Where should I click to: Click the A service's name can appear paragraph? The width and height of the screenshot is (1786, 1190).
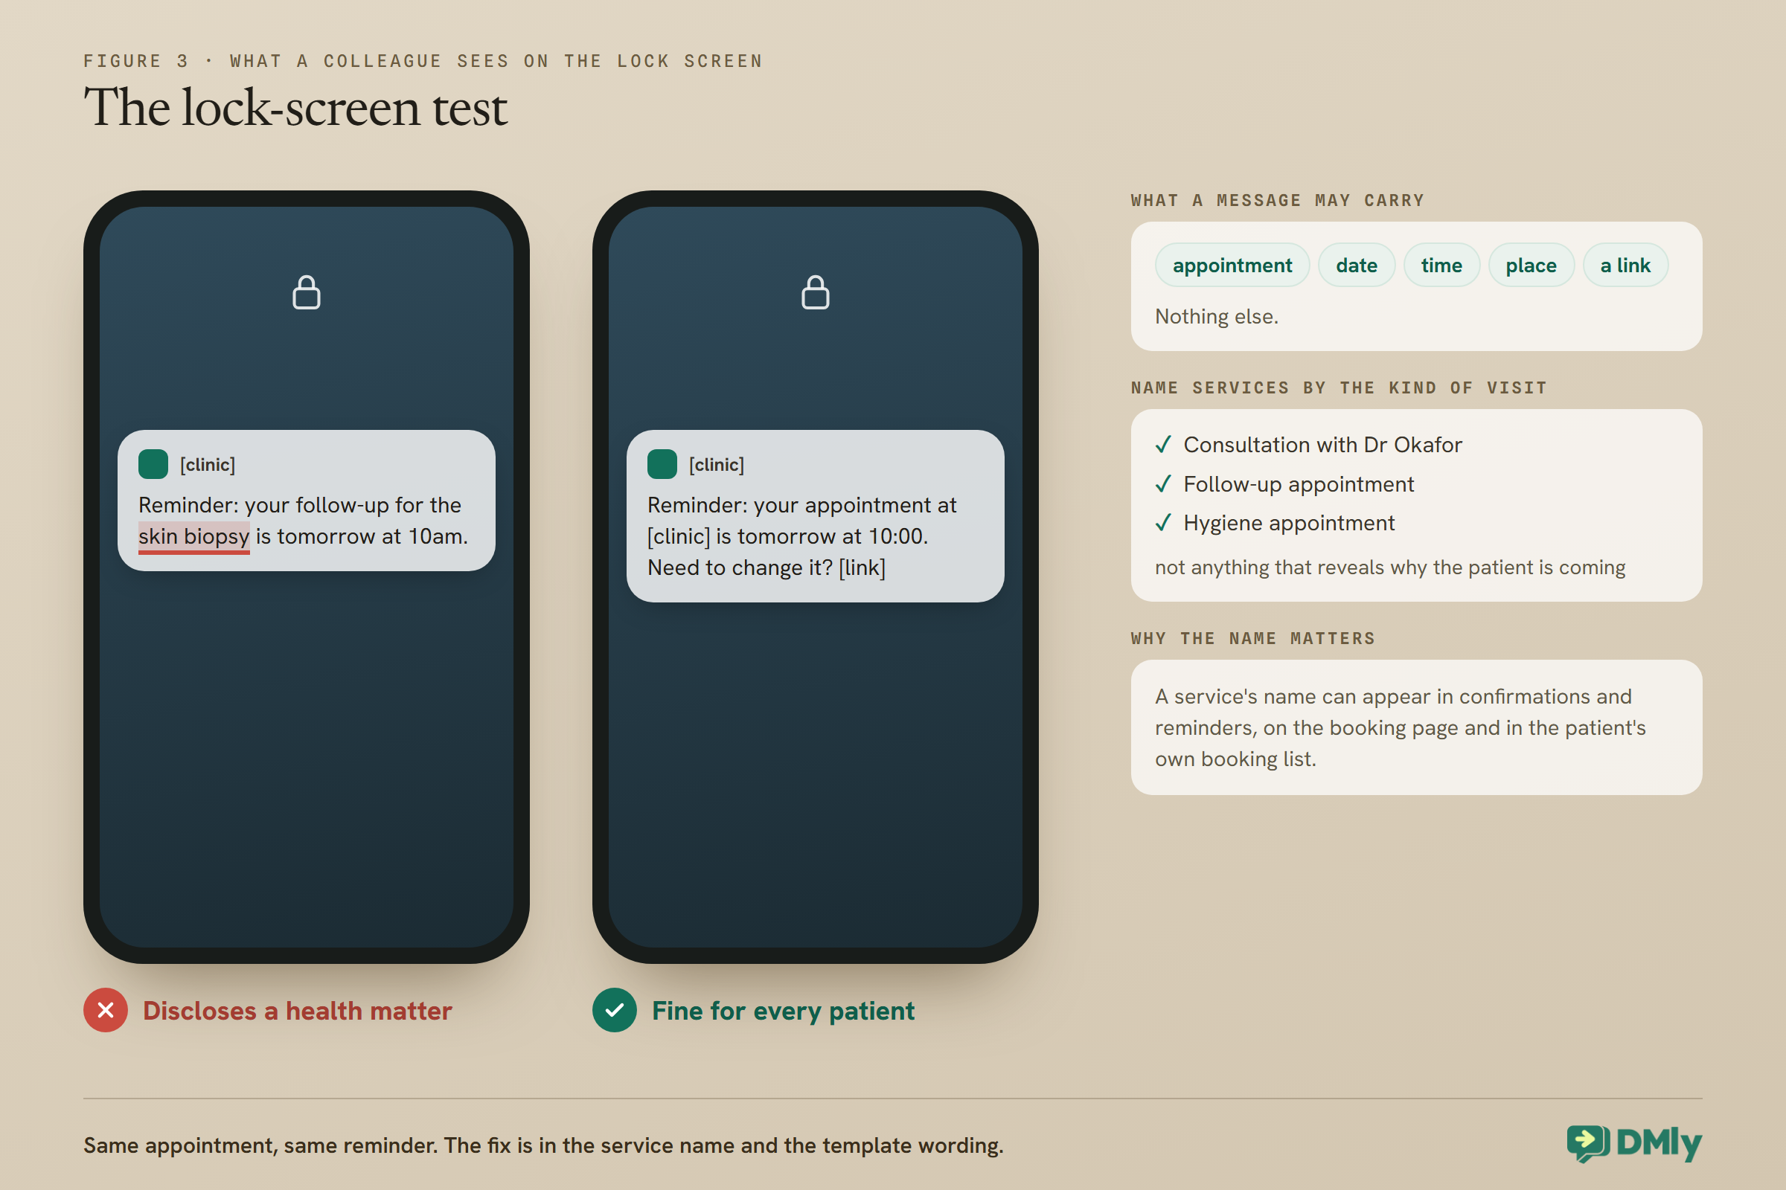point(1401,728)
